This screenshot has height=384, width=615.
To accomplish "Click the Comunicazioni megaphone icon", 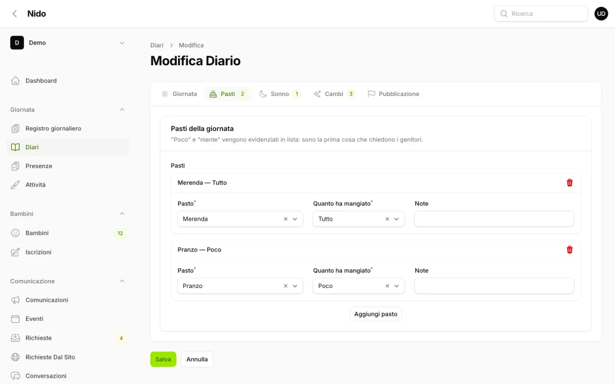I will 15,300.
